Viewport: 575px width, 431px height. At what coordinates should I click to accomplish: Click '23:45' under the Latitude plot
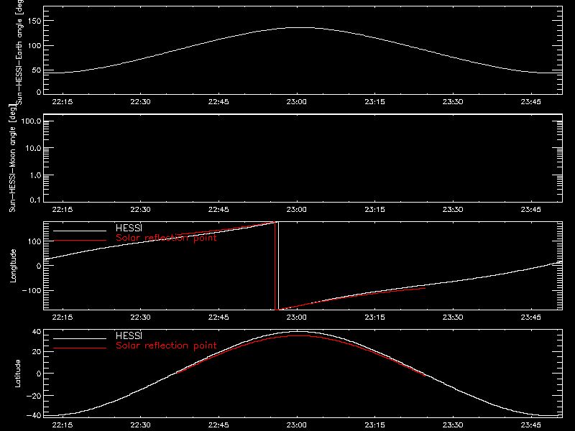(530, 425)
